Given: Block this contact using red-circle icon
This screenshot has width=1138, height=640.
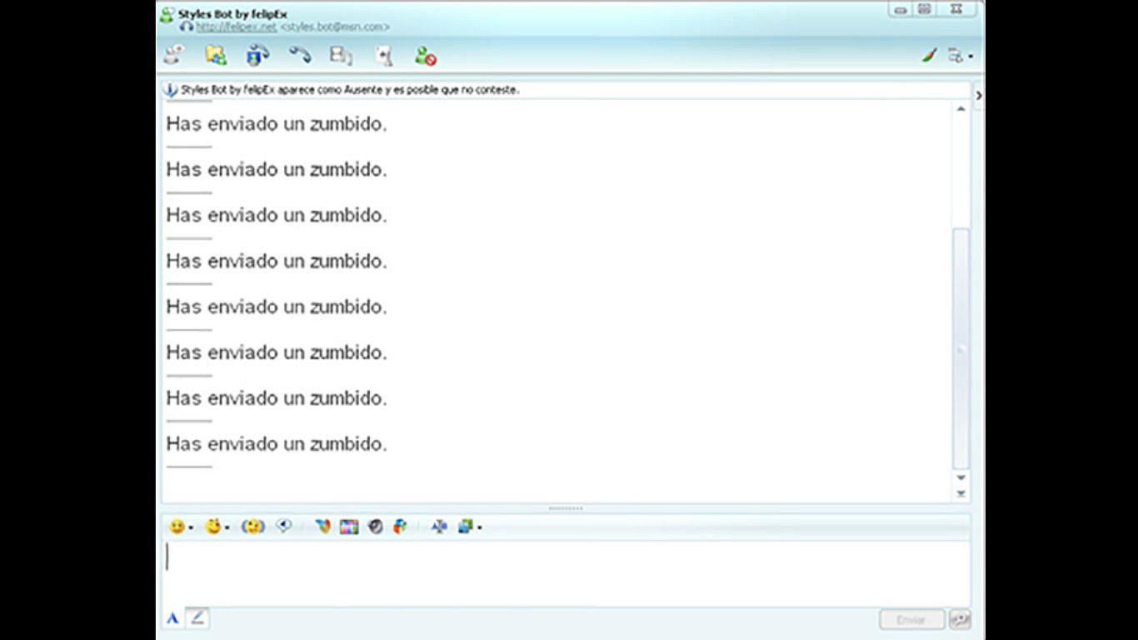Looking at the screenshot, I should click(x=426, y=57).
